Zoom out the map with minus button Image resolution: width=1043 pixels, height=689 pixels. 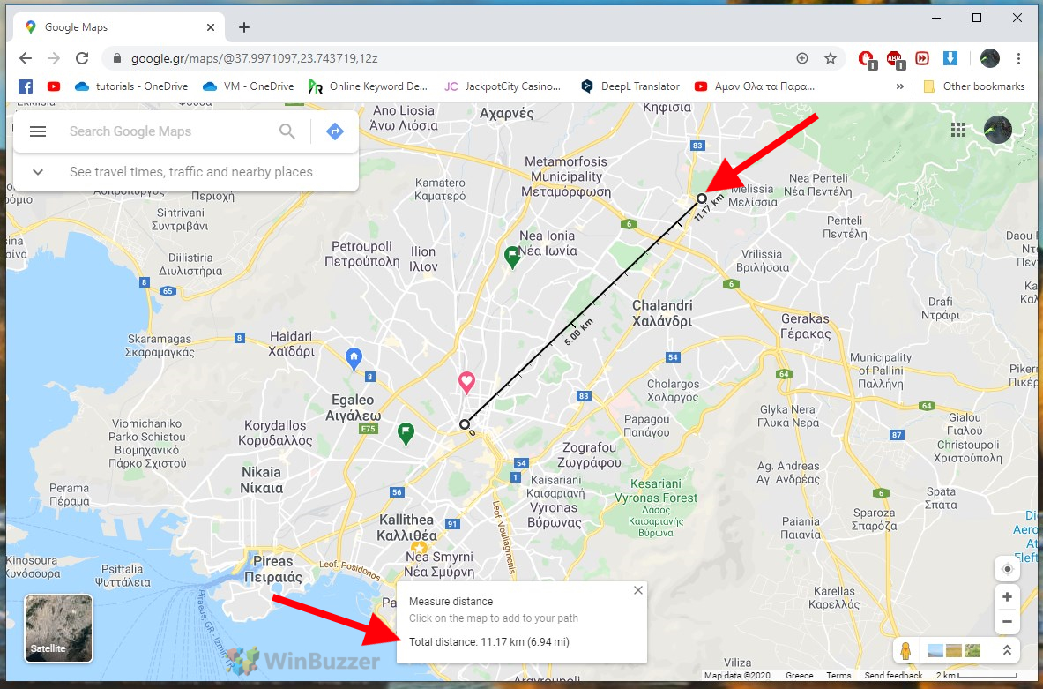click(1007, 622)
